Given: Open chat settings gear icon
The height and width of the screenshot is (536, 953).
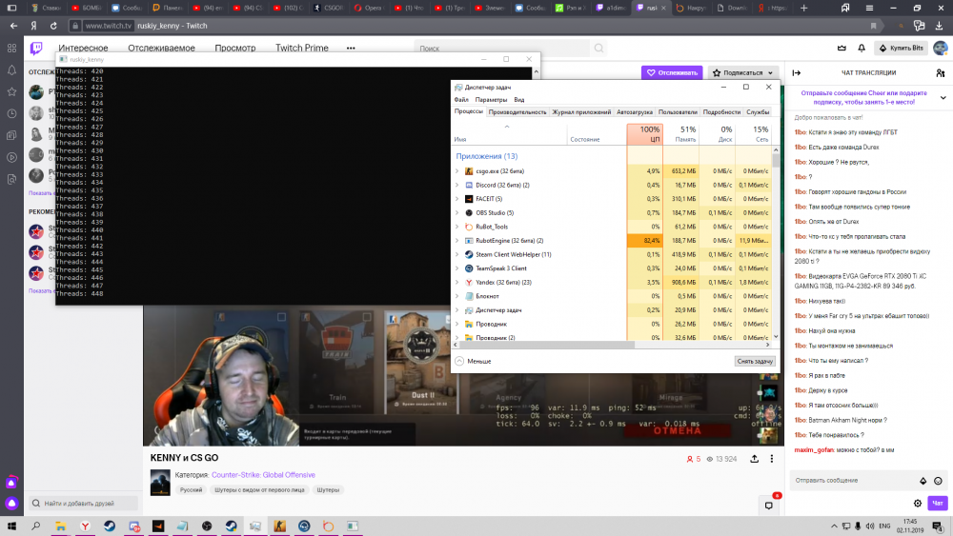Looking at the screenshot, I should (x=918, y=503).
